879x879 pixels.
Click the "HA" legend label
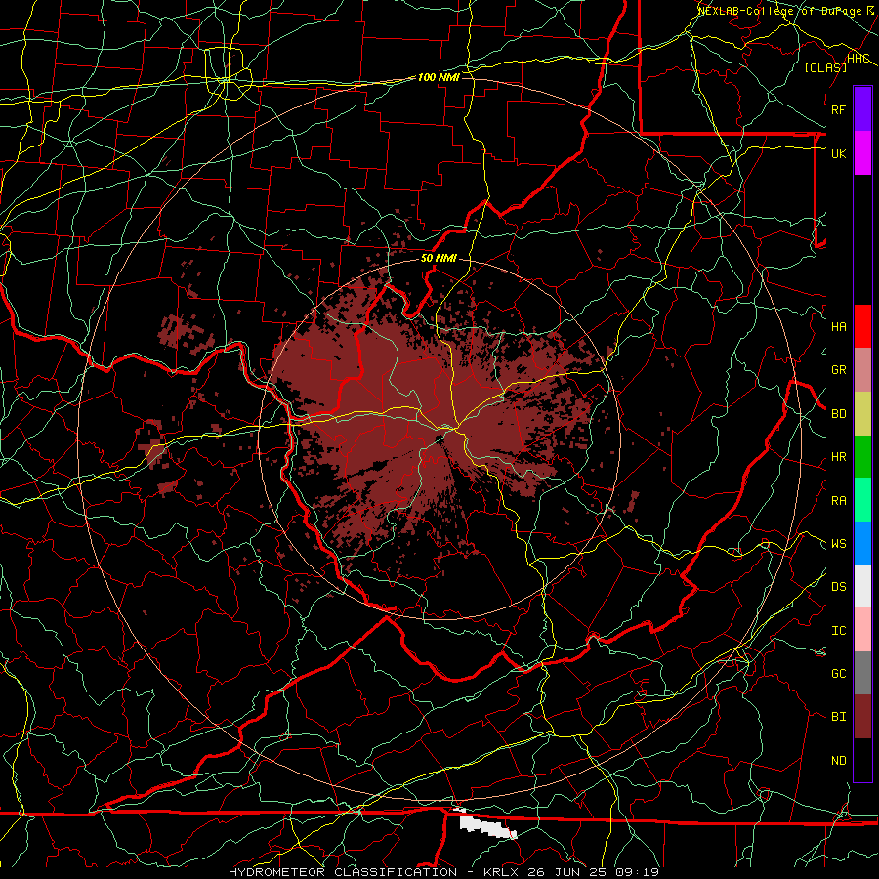(x=838, y=326)
